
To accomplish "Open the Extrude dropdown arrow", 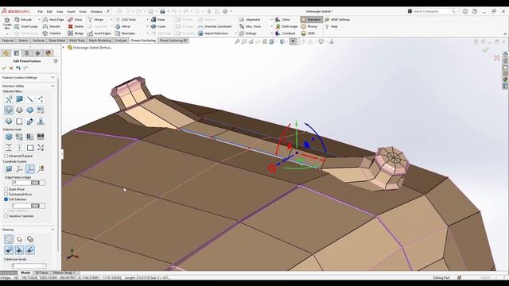I will 39,20.
